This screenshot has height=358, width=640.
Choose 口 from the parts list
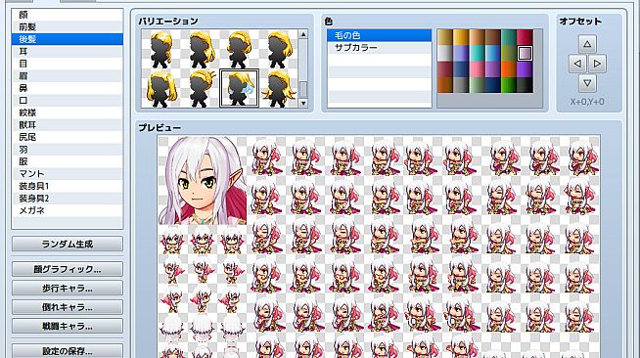pos(68,101)
